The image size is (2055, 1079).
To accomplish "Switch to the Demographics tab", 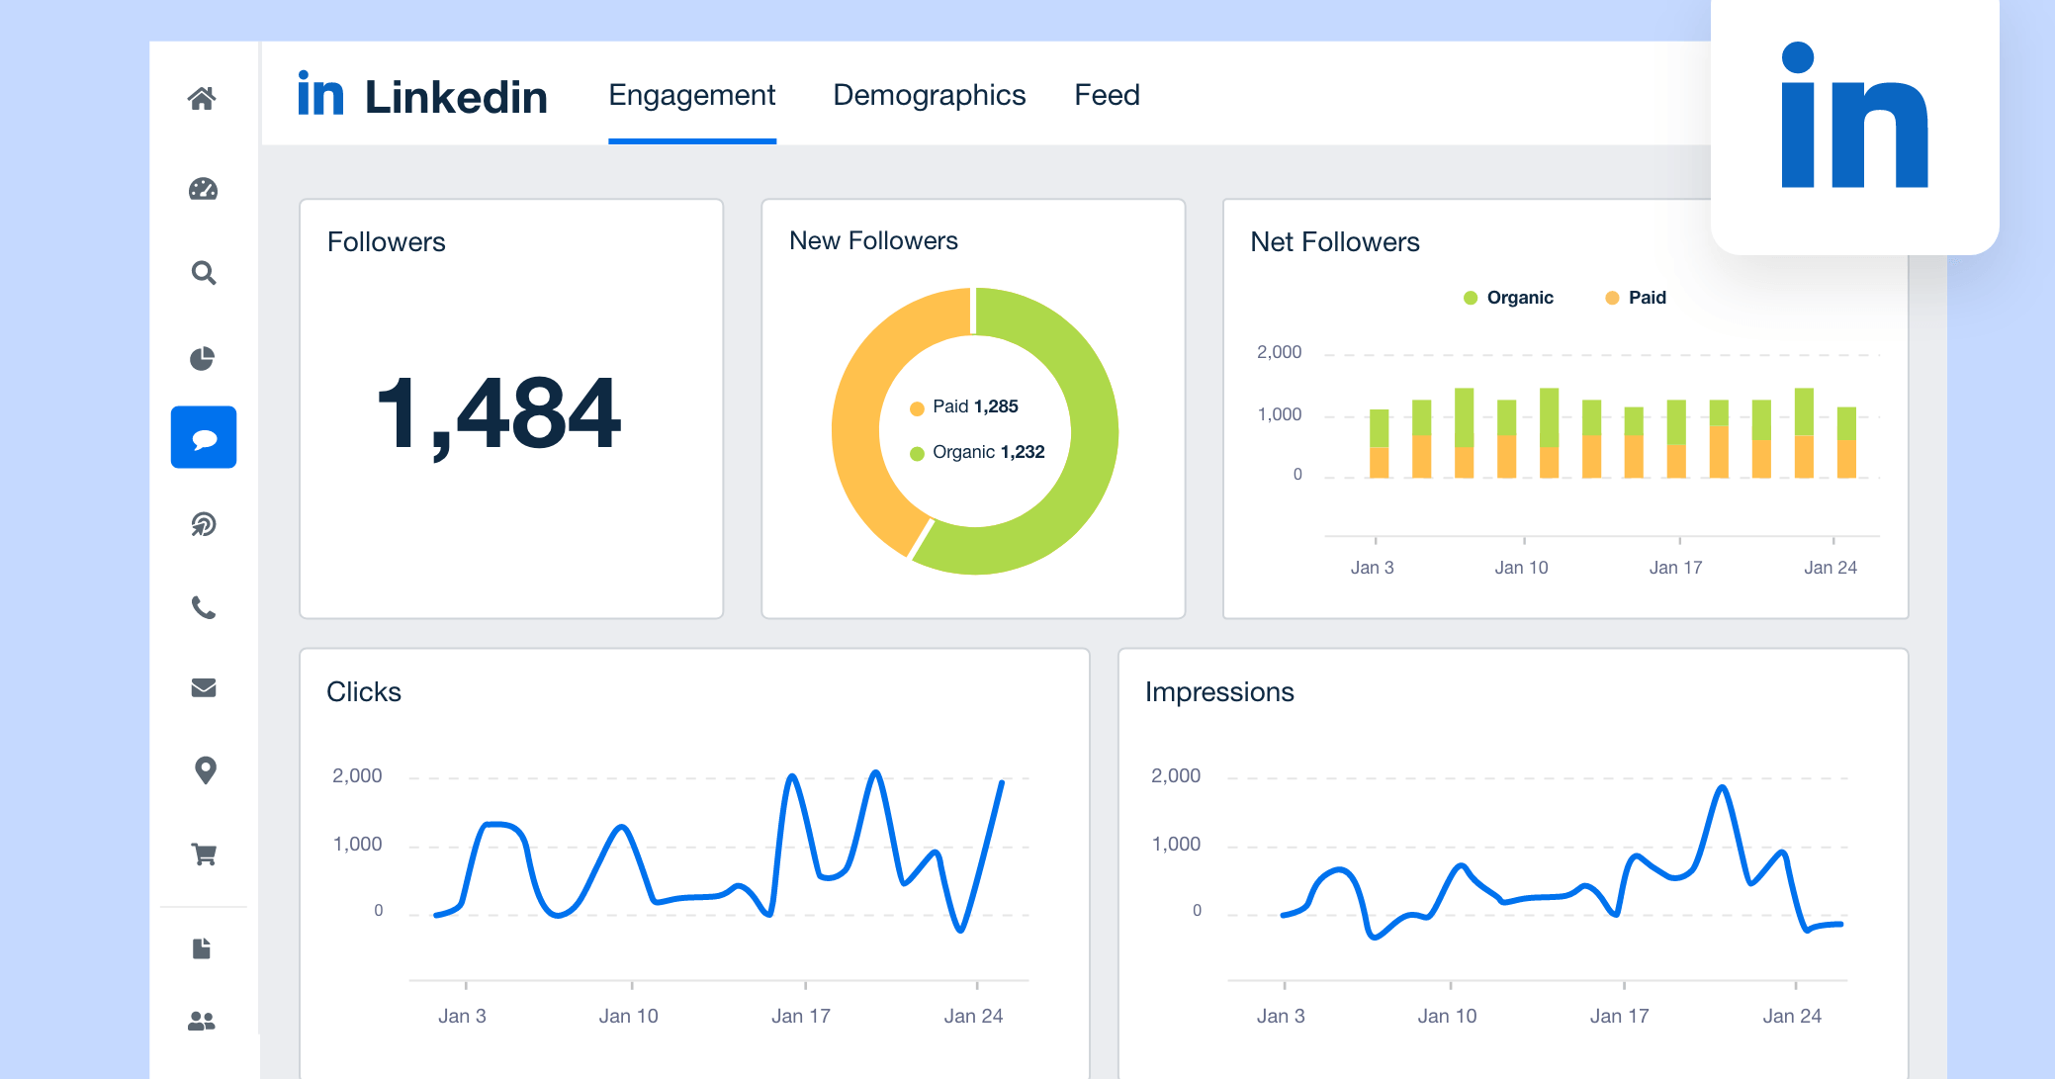I will pyautogui.click(x=930, y=95).
